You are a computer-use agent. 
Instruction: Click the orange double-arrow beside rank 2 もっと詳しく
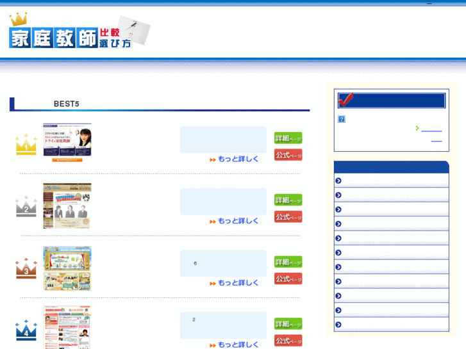[213, 222]
